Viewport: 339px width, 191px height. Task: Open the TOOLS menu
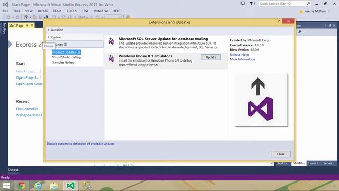(x=72, y=11)
